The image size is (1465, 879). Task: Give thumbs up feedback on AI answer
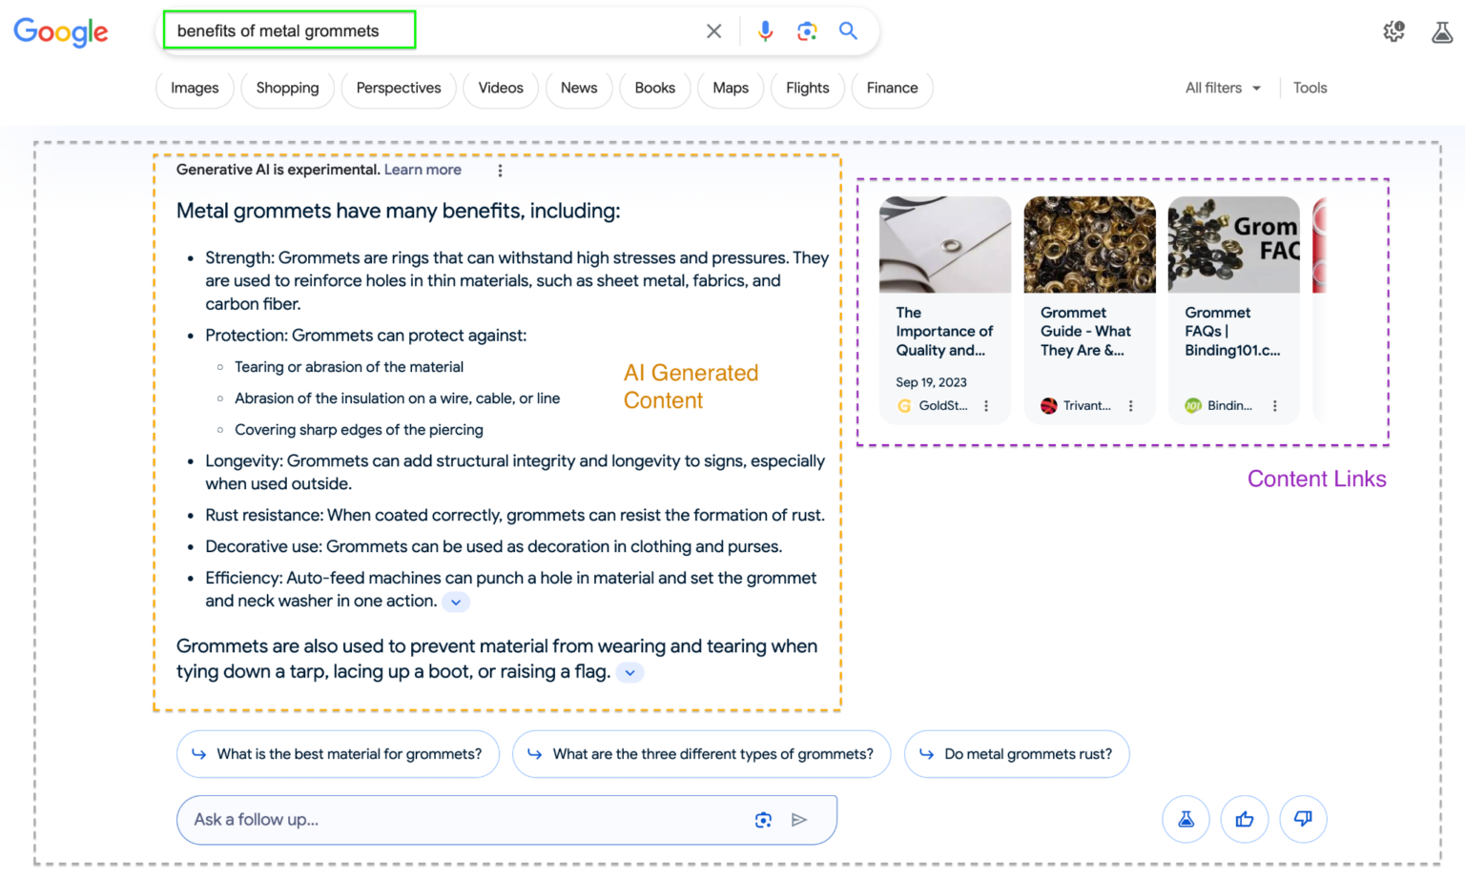pyautogui.click(x=1245, y=819)
